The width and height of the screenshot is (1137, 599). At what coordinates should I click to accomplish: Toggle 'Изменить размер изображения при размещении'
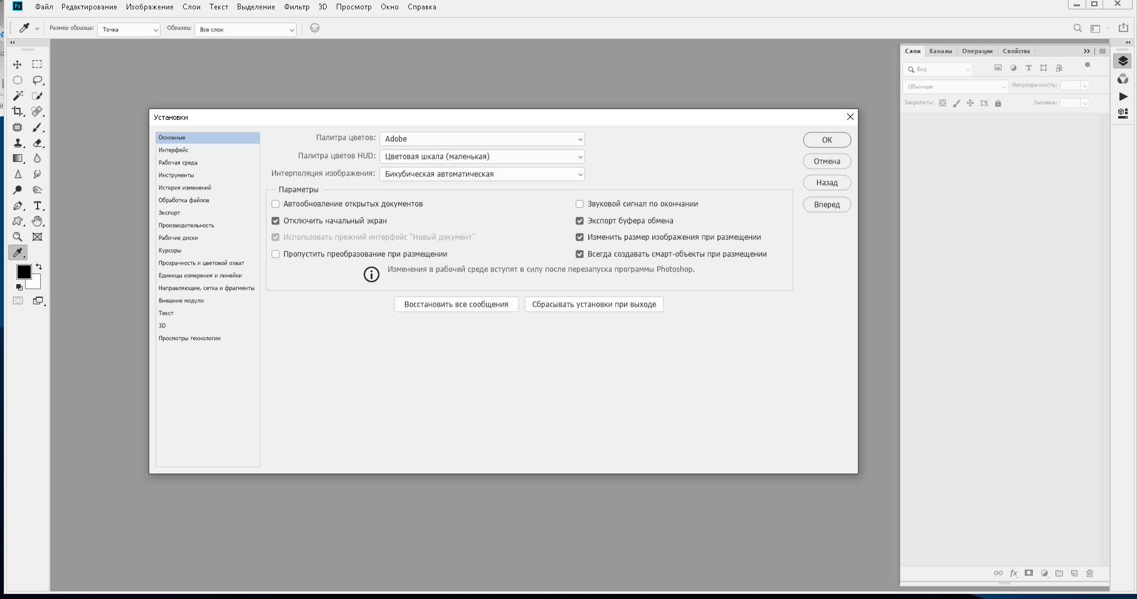[x=579, y=237]
